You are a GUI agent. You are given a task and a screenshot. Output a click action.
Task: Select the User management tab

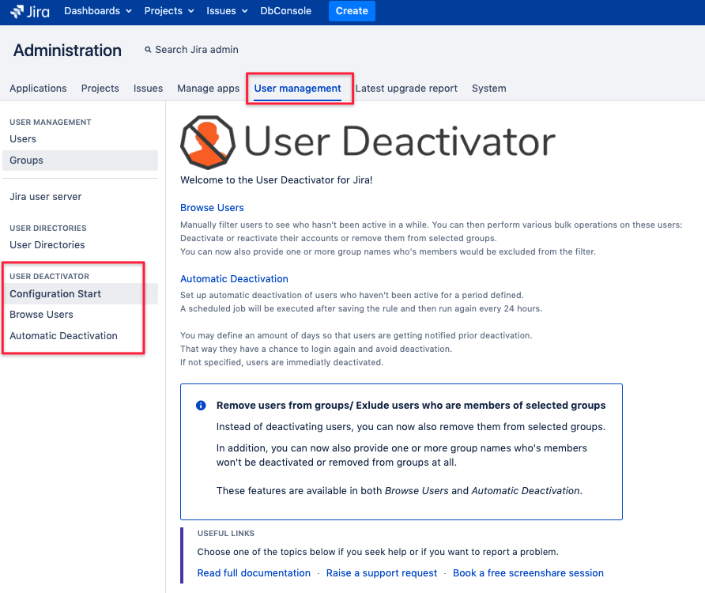298,89
